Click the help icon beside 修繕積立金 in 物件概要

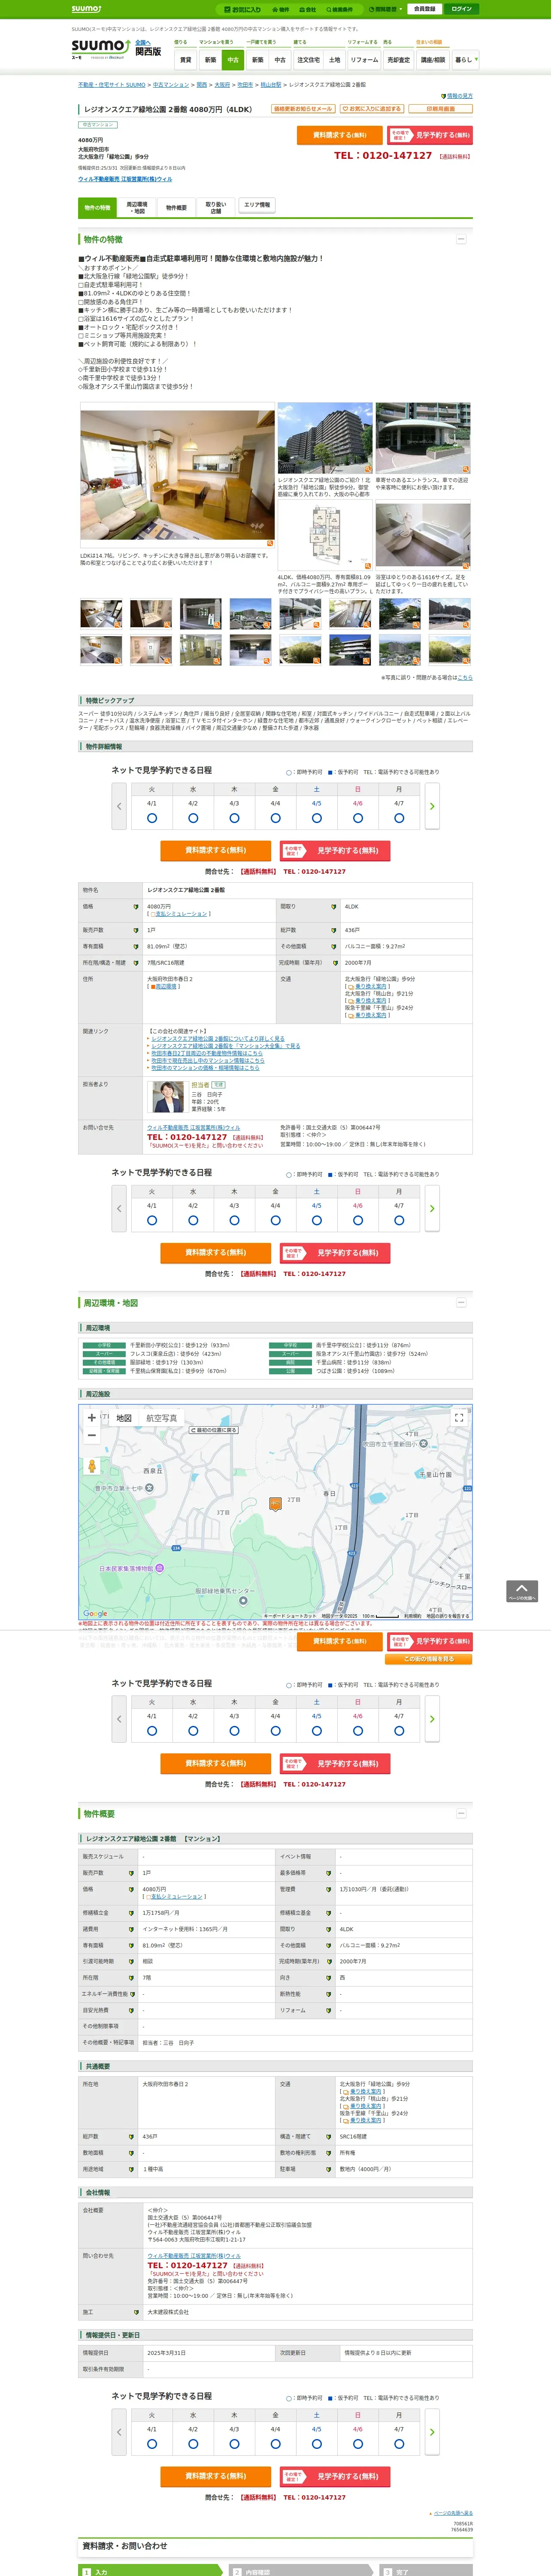pyautogui.click(x=131, y=1913)
